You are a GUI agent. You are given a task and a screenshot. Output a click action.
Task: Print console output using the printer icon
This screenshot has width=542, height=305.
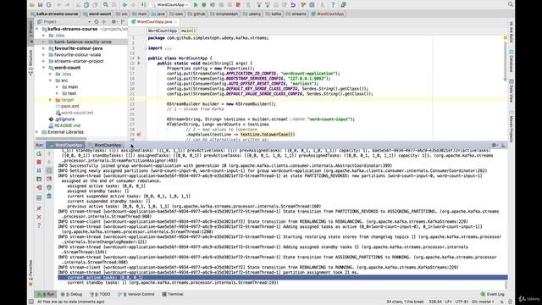[x=49, y=187]
